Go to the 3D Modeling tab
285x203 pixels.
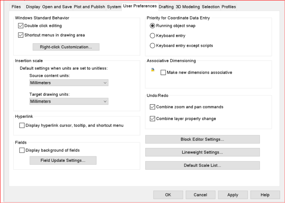[x=188, y=7]
